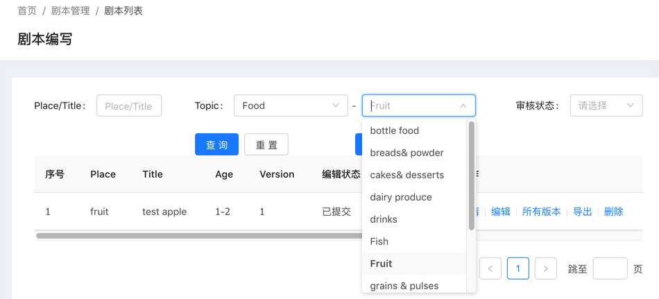Choose 'cakes& desserts' from list
659x299 pixels.
pyautogui.click(x=406, y=175)
